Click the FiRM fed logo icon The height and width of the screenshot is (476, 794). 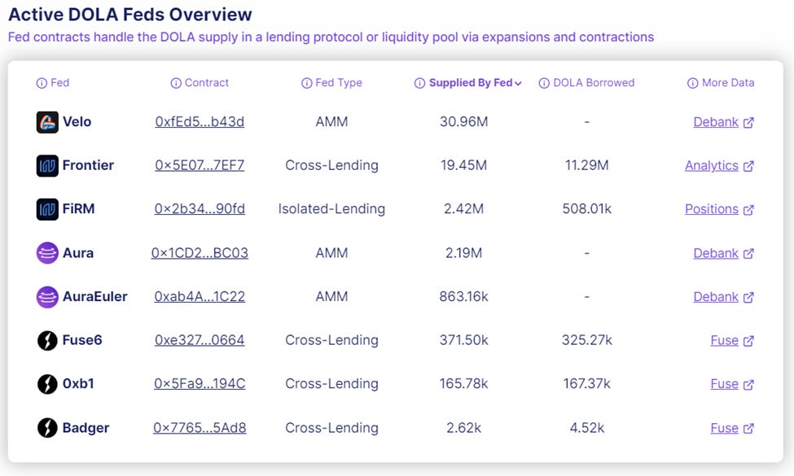point(47,209)
